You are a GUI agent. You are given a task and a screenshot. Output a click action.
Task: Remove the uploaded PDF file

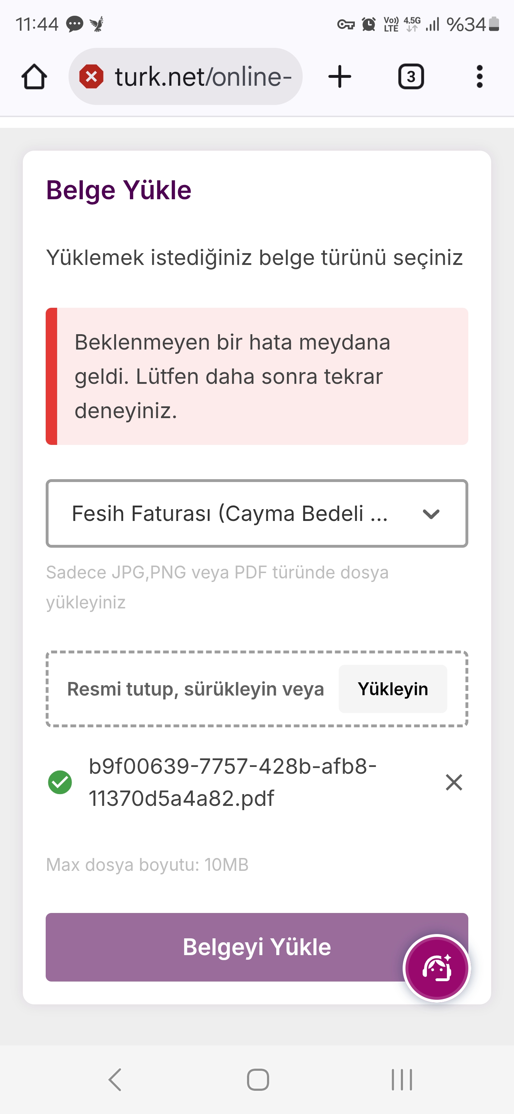tap(454, 782)
